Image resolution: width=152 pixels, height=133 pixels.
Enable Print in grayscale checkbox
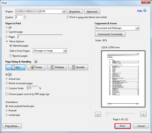coord(68,17)
